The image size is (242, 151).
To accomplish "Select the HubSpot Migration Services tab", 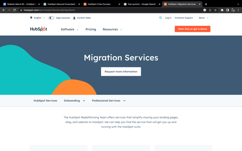I will click(182, 4).
